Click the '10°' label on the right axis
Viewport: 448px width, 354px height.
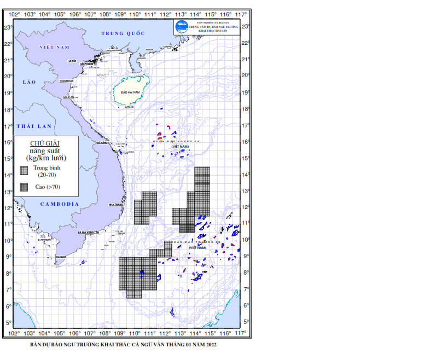click(246, 240)
